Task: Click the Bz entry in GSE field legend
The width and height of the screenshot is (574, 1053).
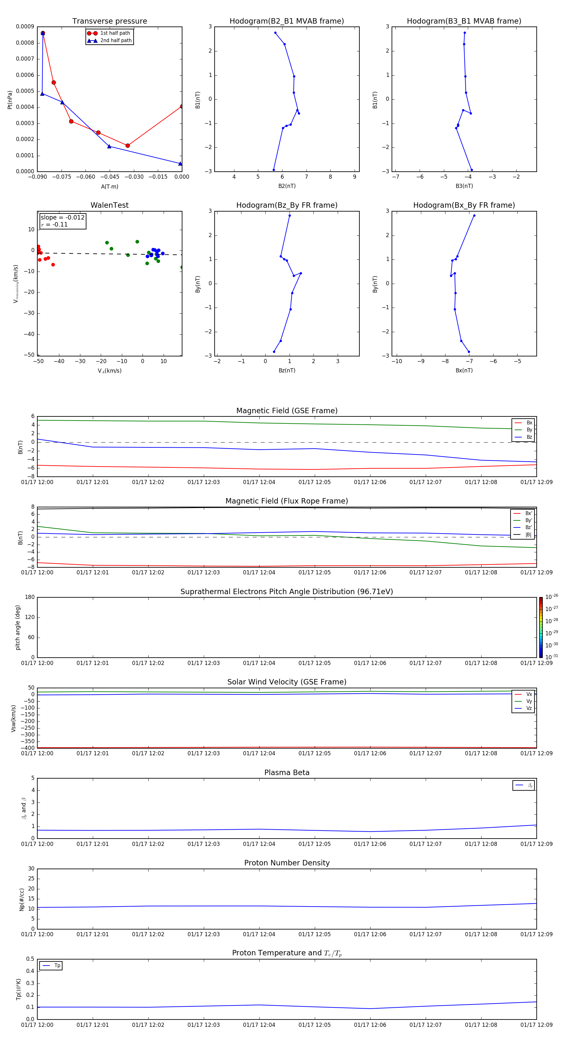Action: (x=523, y=437)
